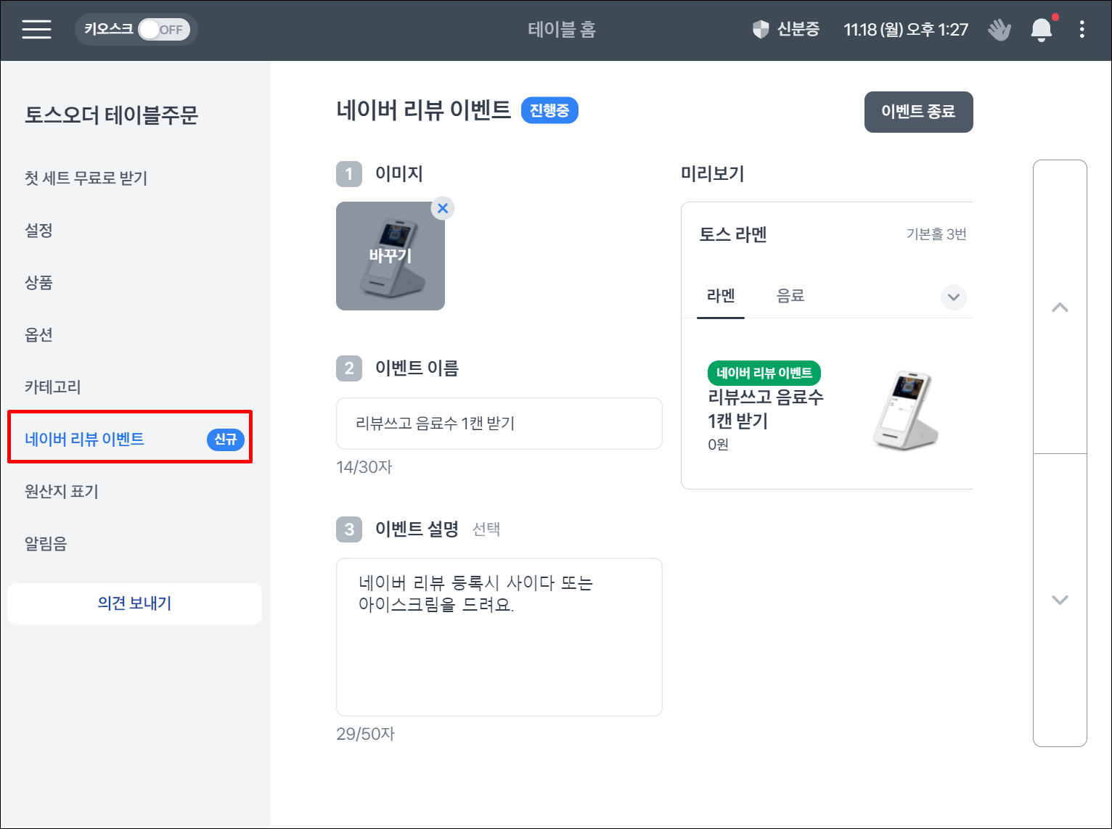The image size is (1112, 829).
Task: Toggle the 키오스크 switch on
Action: point(163,30)
